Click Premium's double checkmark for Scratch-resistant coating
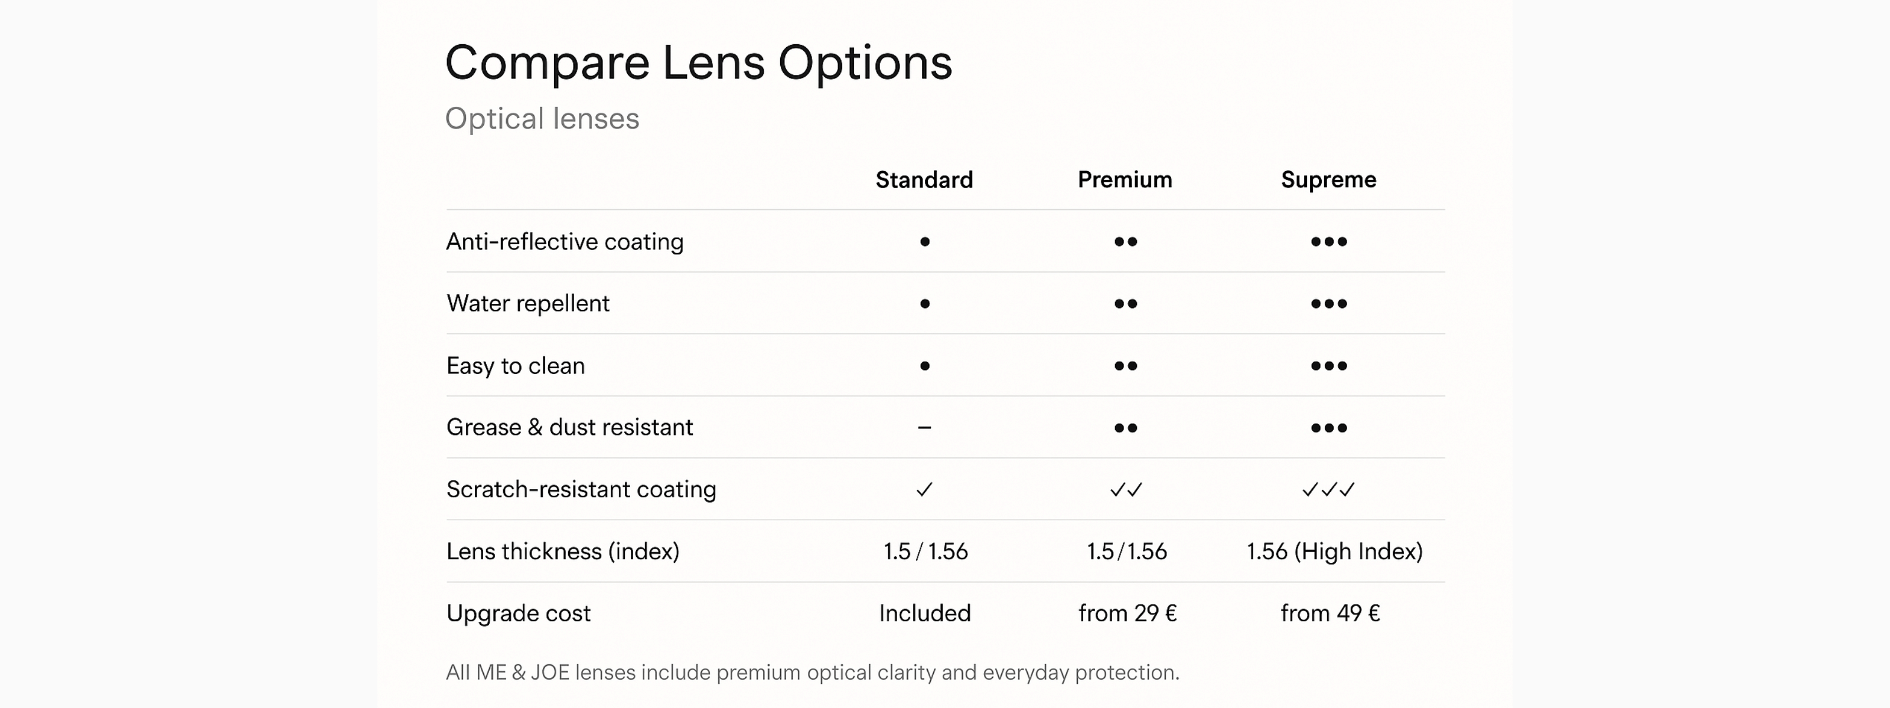This screenshot has width=1890, height=708. coord(1126,490)
